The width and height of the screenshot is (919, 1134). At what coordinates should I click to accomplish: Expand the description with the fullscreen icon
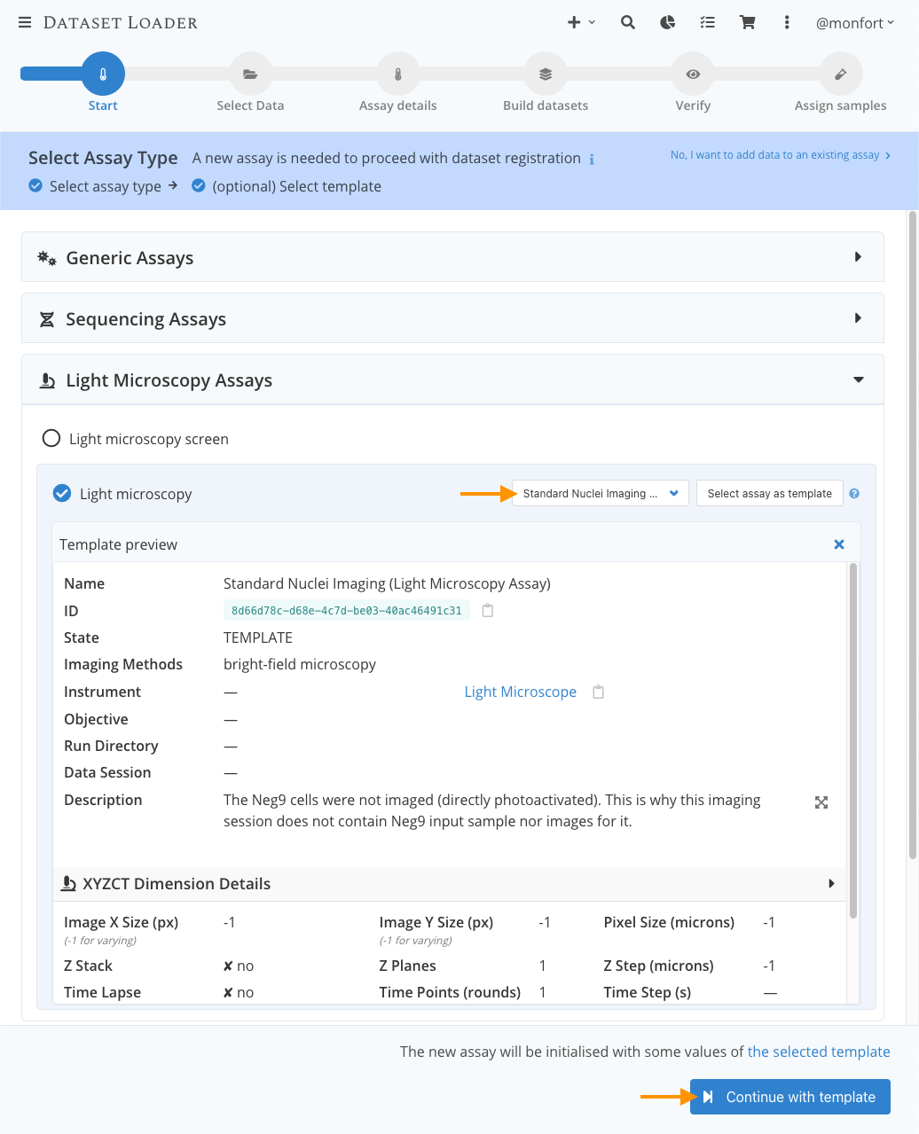click(821, 802)
